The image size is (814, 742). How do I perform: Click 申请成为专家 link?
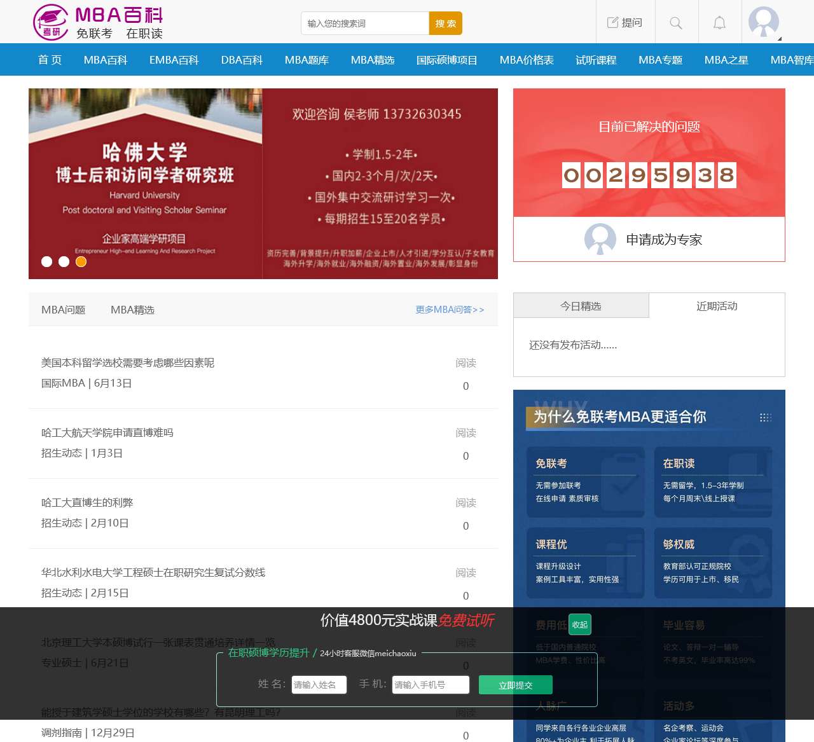click(664, 240)
